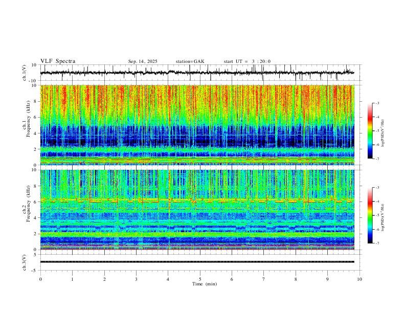Click time axis tick label "3"
405x313 pixels.
tap(136, 279)
